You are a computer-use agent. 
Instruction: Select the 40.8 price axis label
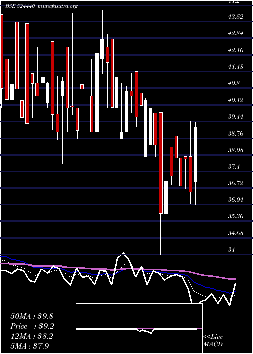coord(234,83)
